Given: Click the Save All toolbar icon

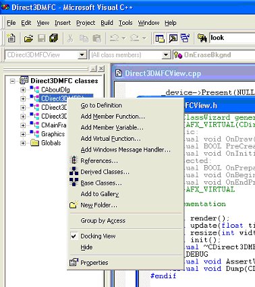Looking at the screenshot, I should point(53,38).
